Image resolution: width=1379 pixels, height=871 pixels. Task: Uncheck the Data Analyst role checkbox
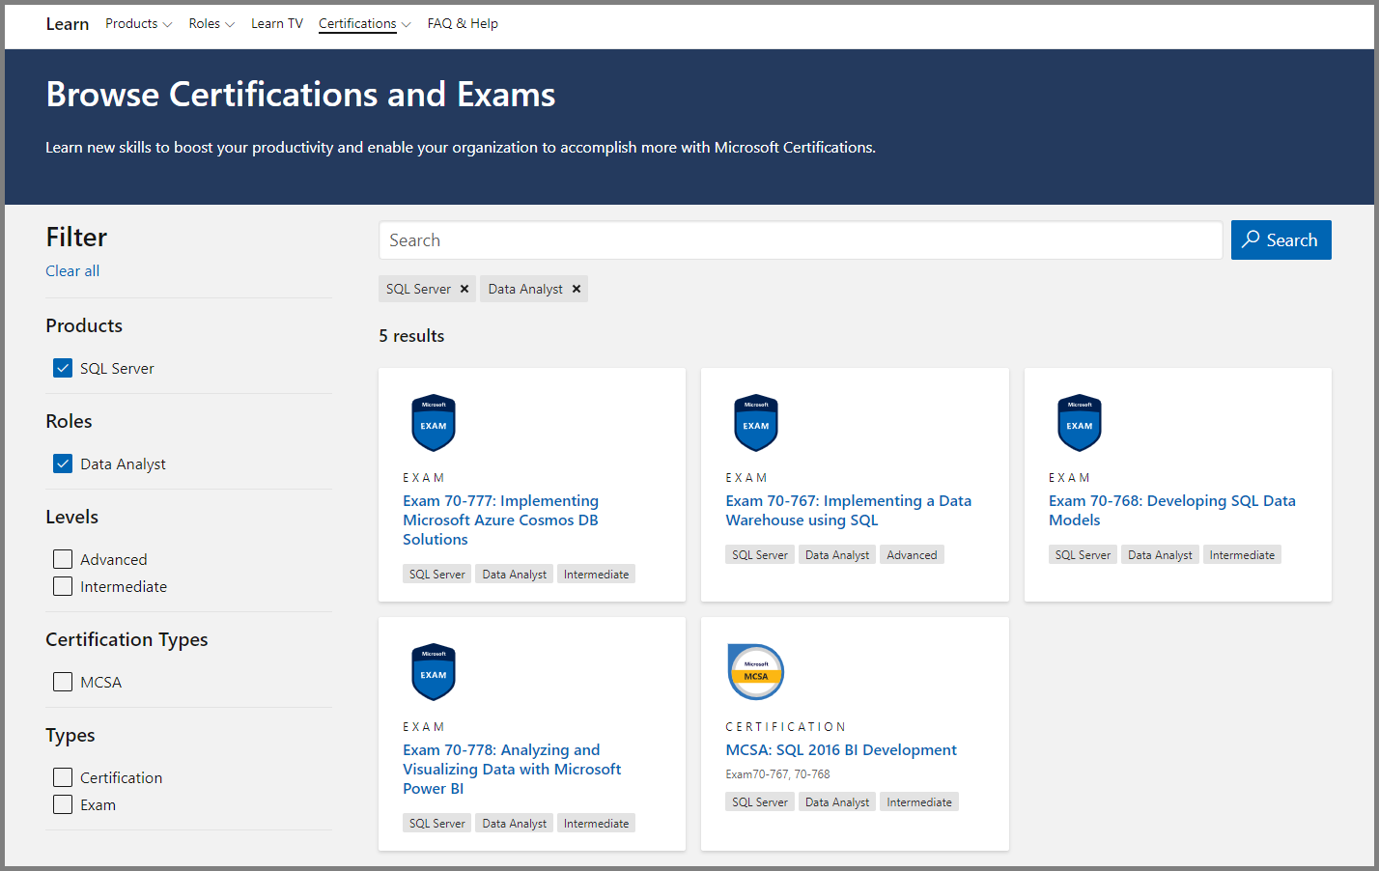pos(63,464)
